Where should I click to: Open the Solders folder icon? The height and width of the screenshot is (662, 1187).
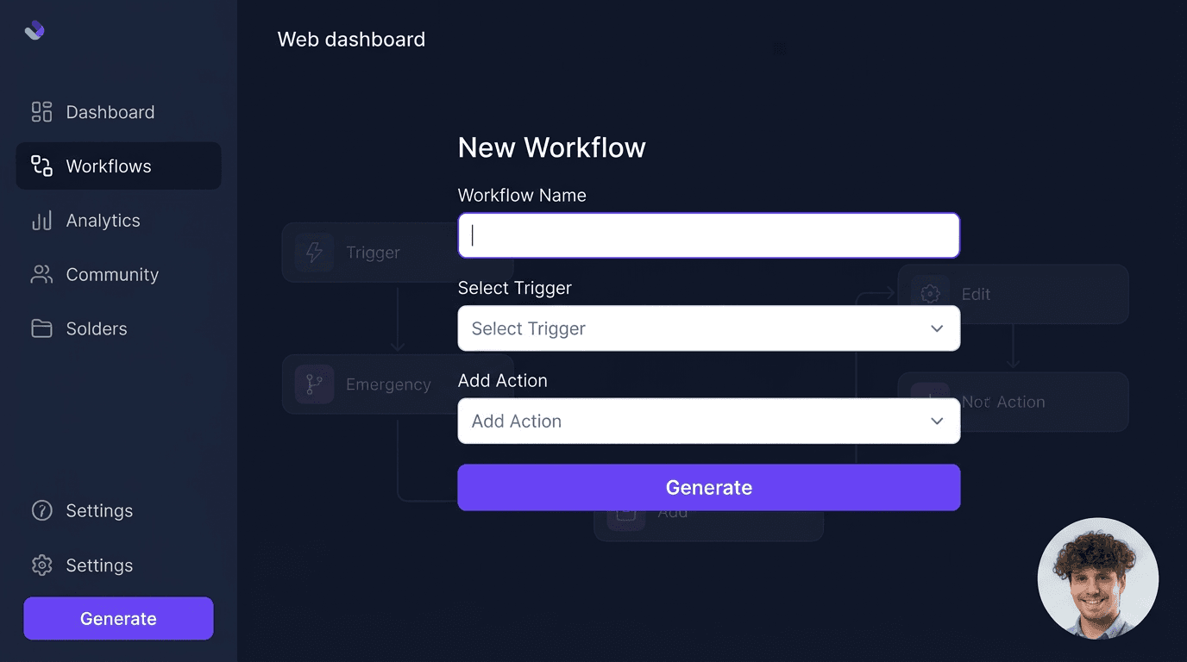[x=41, y=328]
